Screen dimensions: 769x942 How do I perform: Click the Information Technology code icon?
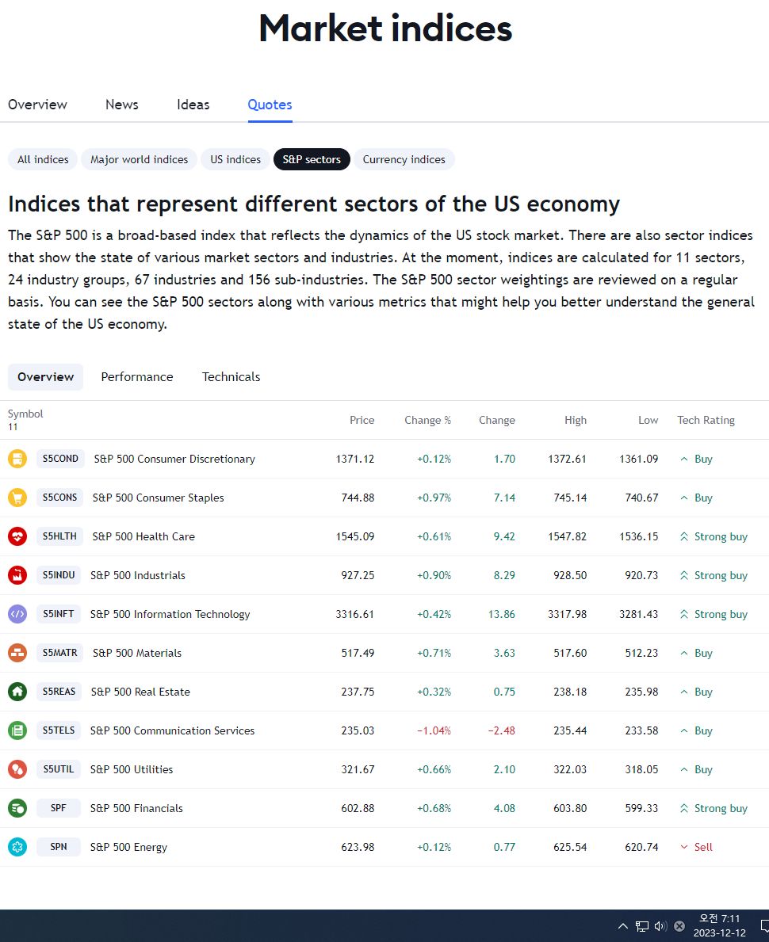[x=17, y=614]
